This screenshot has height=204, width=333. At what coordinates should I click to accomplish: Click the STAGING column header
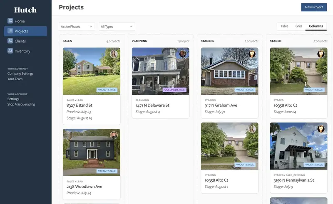coord(207,41)
